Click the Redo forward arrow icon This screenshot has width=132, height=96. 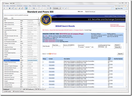tap(7, 8)
